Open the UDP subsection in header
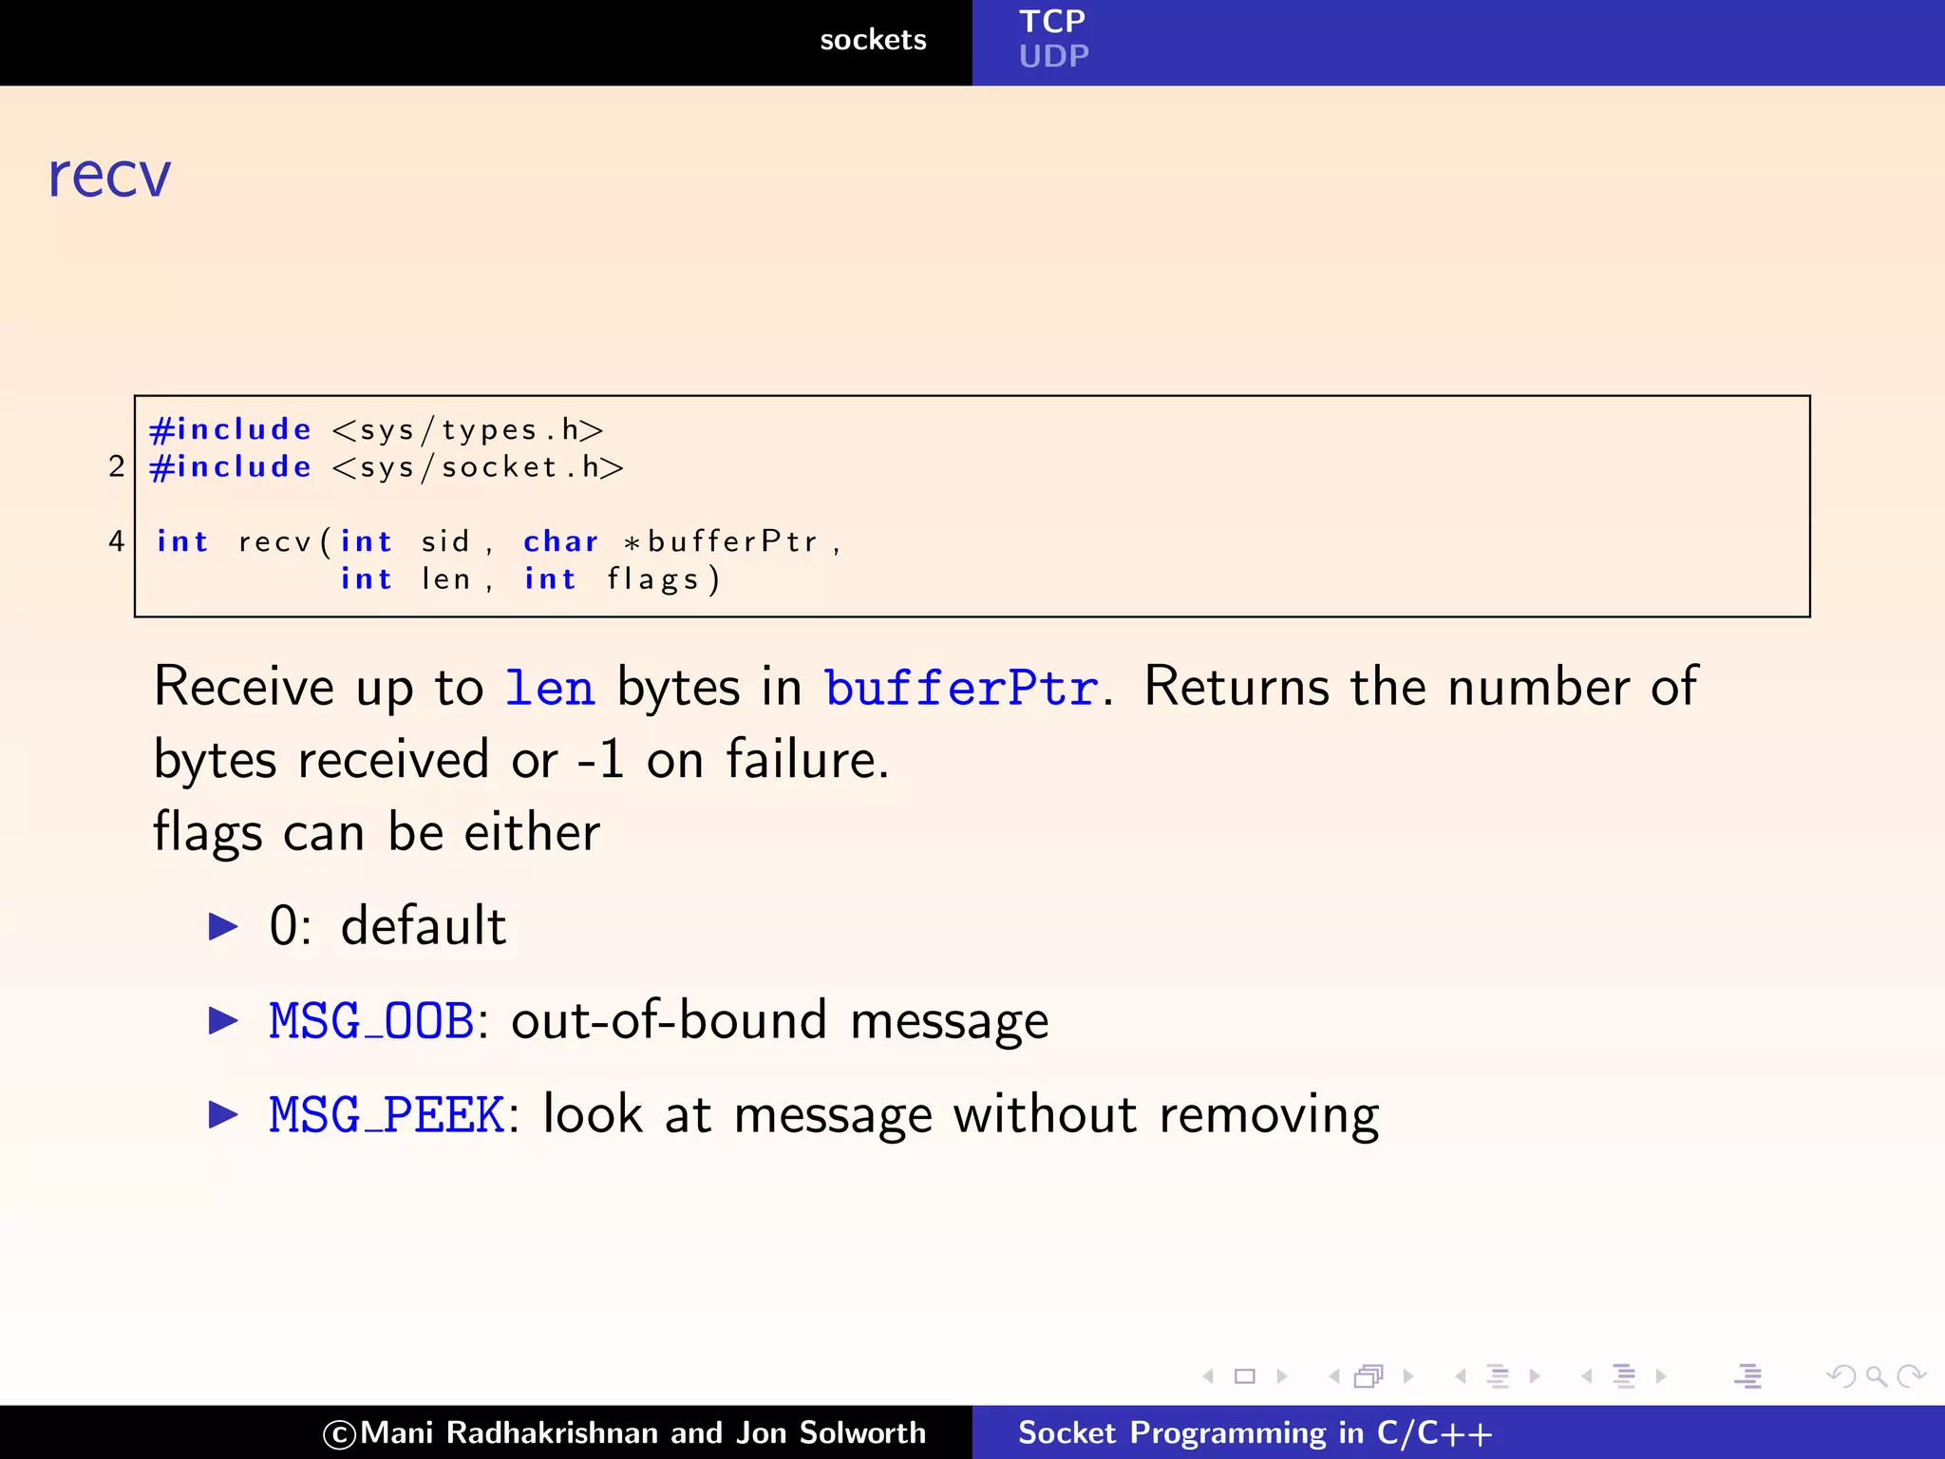 [1054, 57]
